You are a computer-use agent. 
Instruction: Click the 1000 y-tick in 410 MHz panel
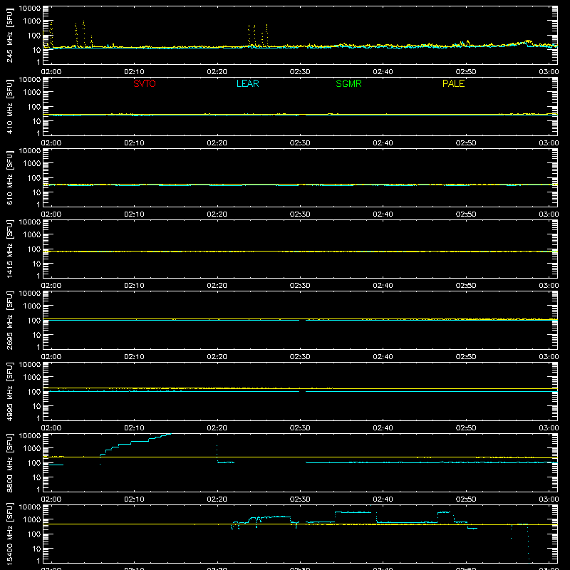click(x=32, y=93)
